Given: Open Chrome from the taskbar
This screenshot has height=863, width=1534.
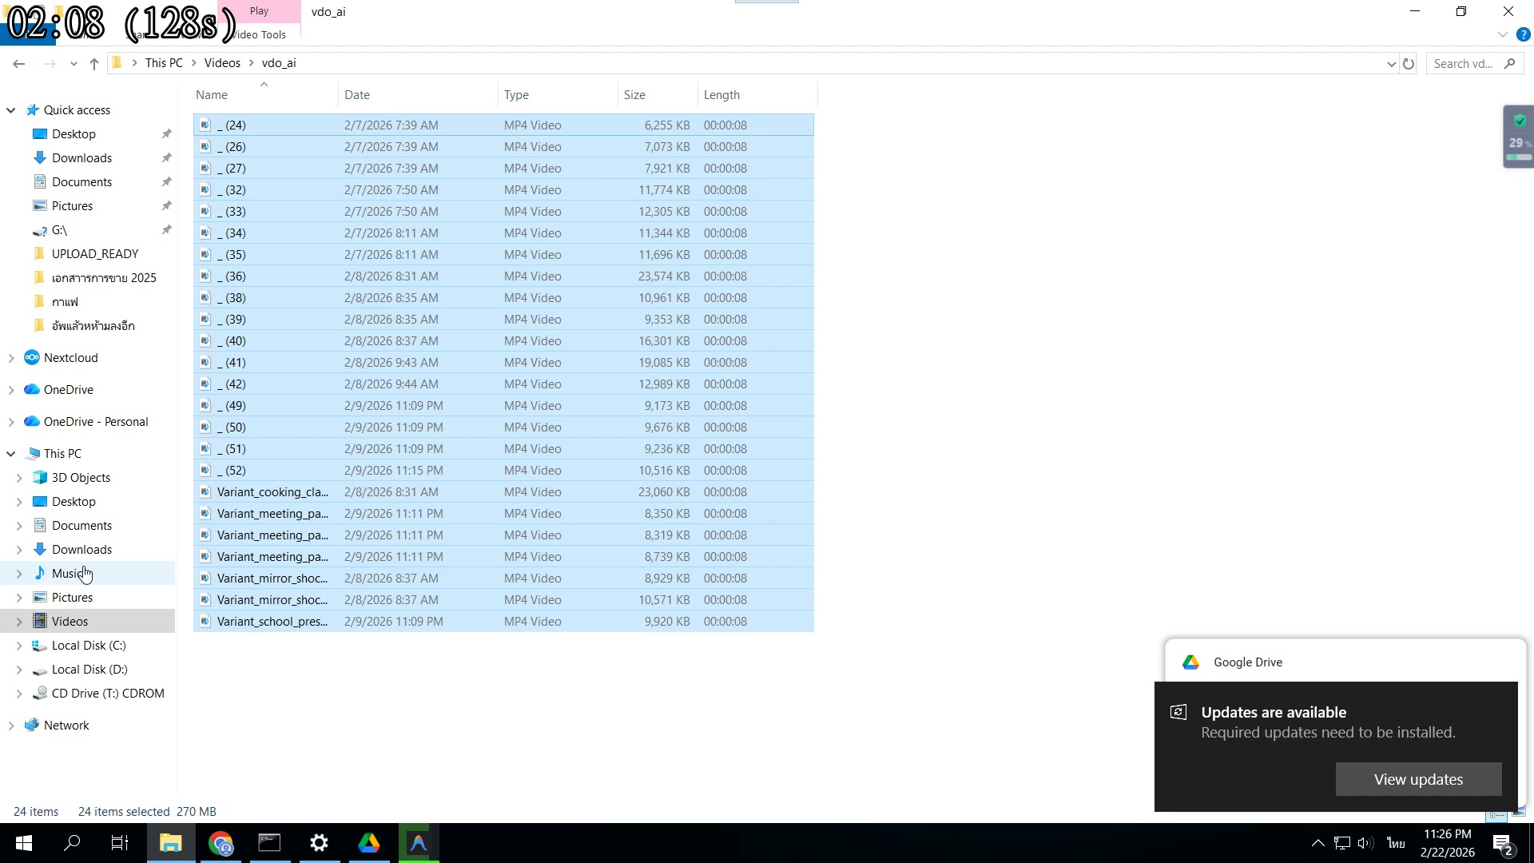Looking at the screenshot, I should coord(221,843).
